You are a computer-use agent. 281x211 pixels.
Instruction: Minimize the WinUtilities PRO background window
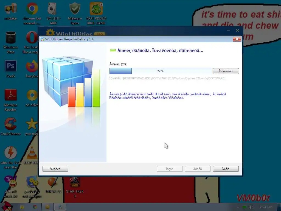coord(229,30)
